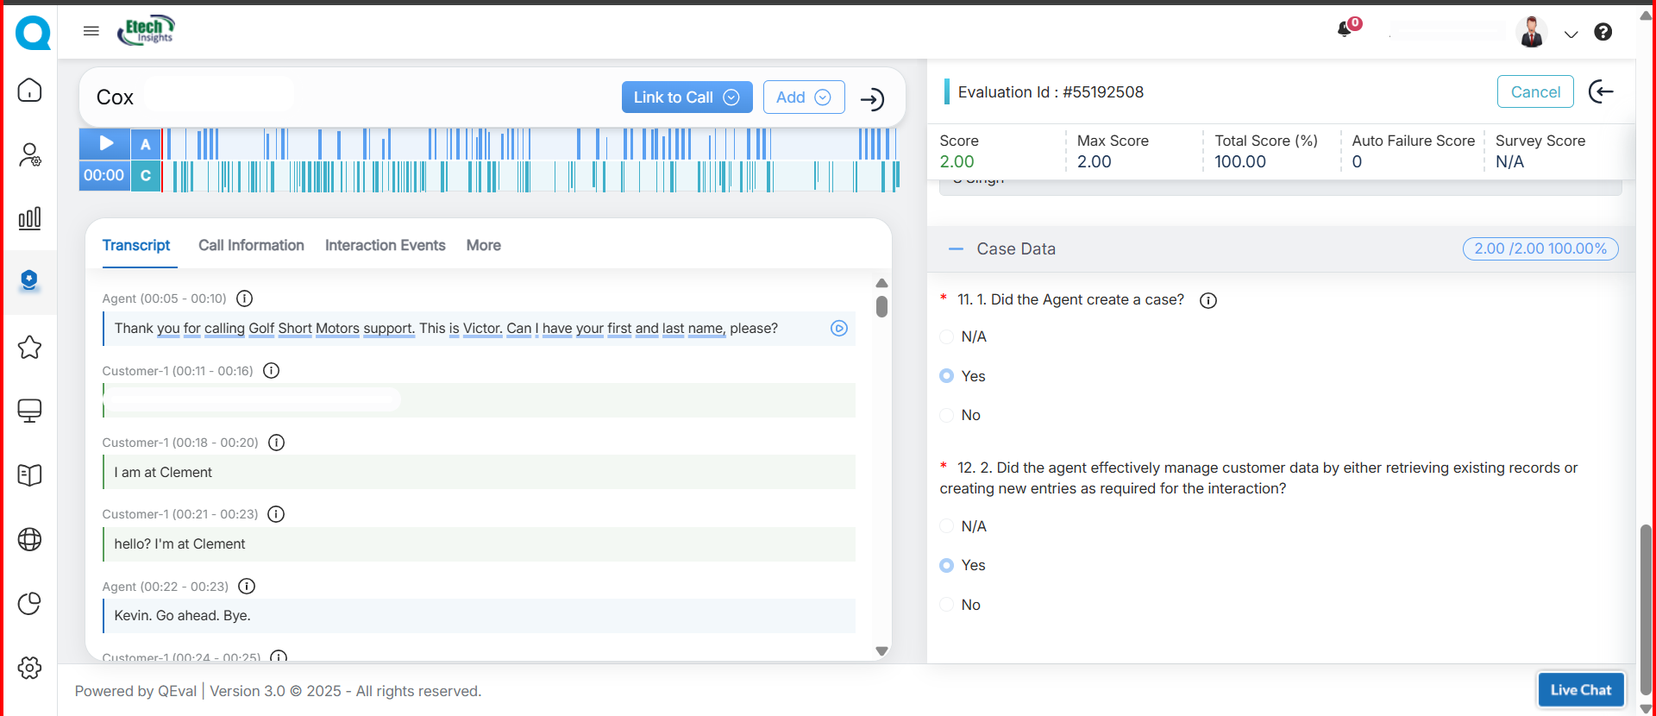The height and width of the screenshot is (716, 1656).
Task: Select No for managing customer data question
Action: point(947,606)
